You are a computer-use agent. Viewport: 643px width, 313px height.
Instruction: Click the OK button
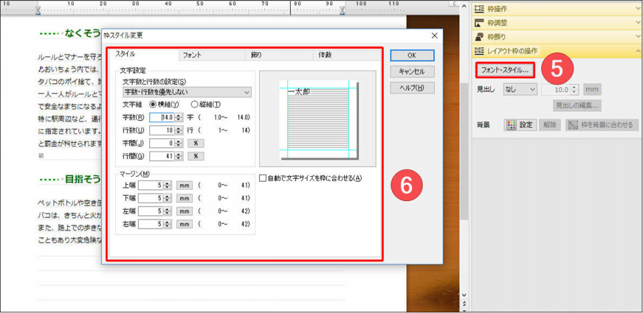[412, 56]
